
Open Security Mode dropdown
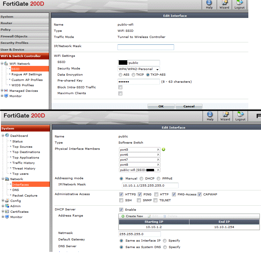point(139,69)
